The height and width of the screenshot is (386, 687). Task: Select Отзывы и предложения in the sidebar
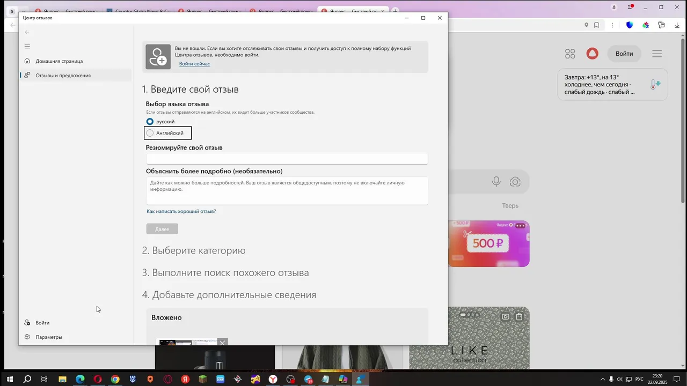pos(76,76)
